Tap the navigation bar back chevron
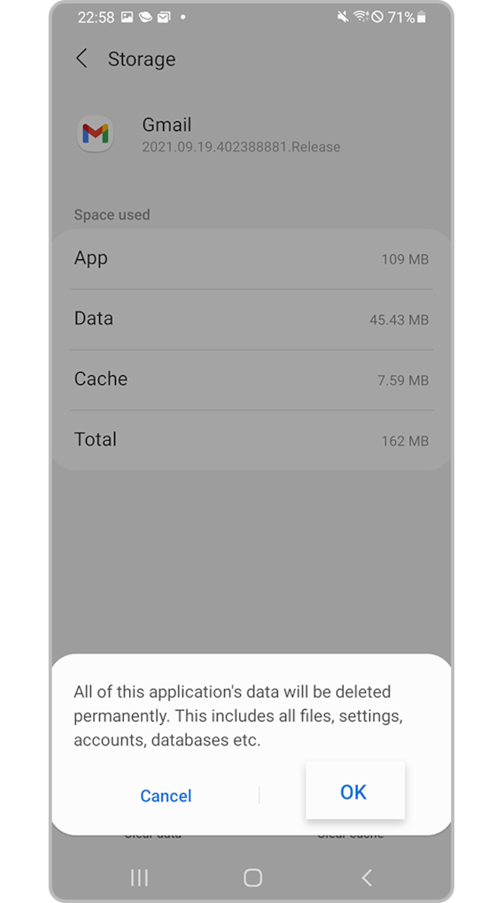This screenshot has height=903, width=503. point(367,877)
